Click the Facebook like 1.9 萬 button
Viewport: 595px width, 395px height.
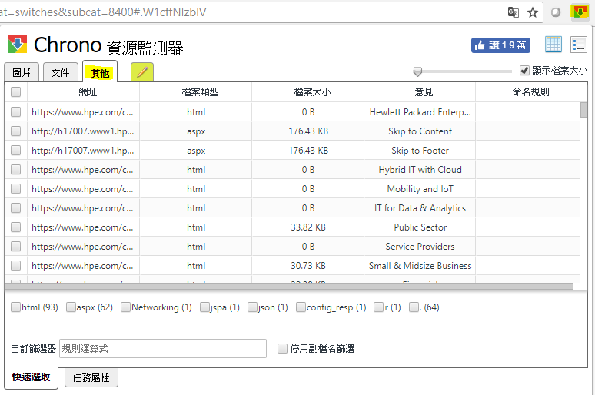500,45
